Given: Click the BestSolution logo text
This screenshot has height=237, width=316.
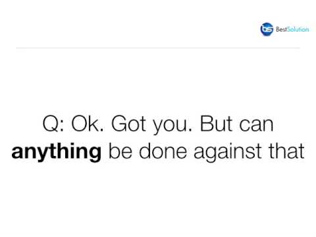Looking at the screenshot, I should [x=292, y=29].
